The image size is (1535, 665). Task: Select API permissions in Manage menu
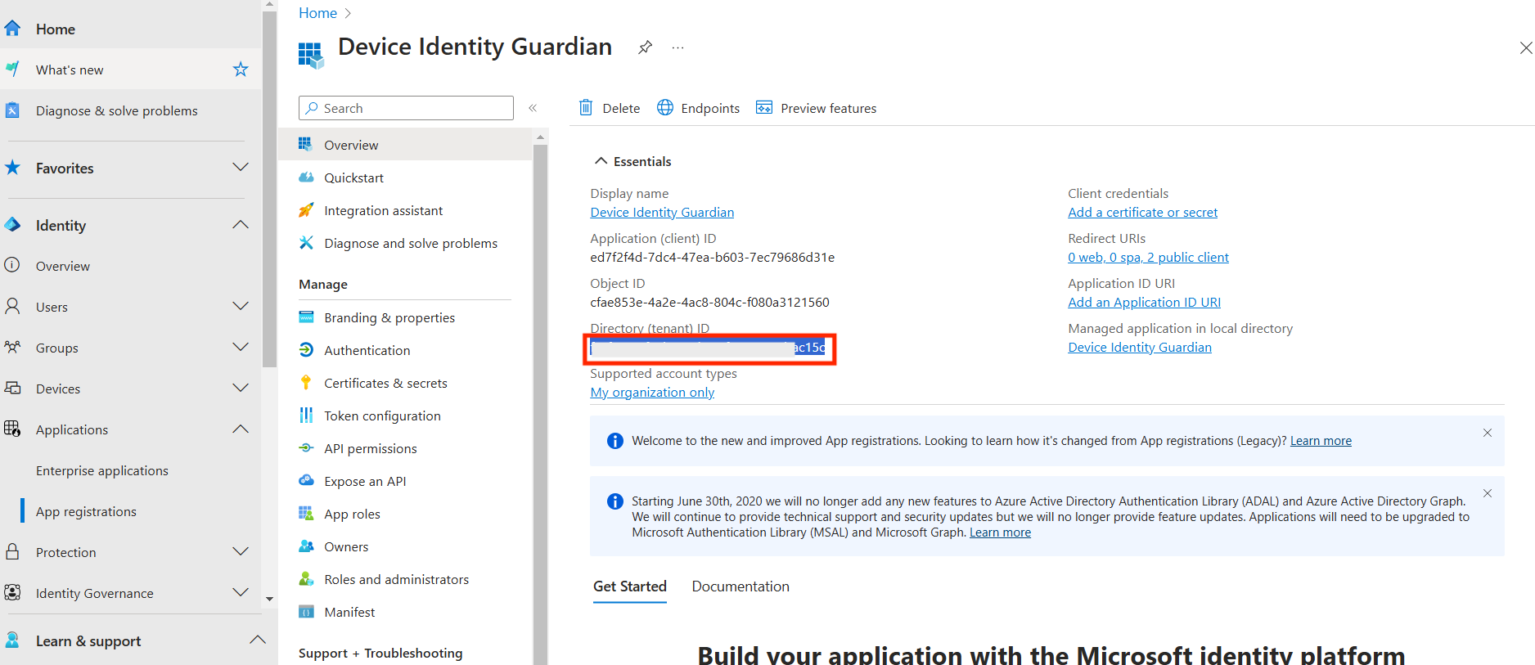[370, 448]
